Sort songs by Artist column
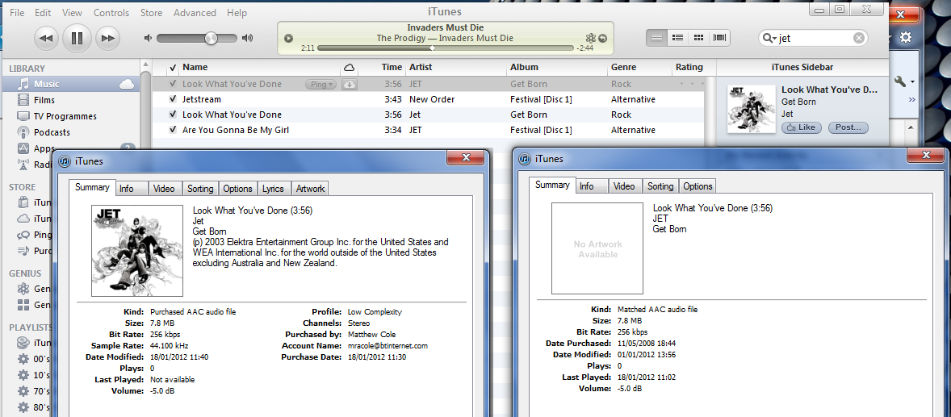 point(421,67)
